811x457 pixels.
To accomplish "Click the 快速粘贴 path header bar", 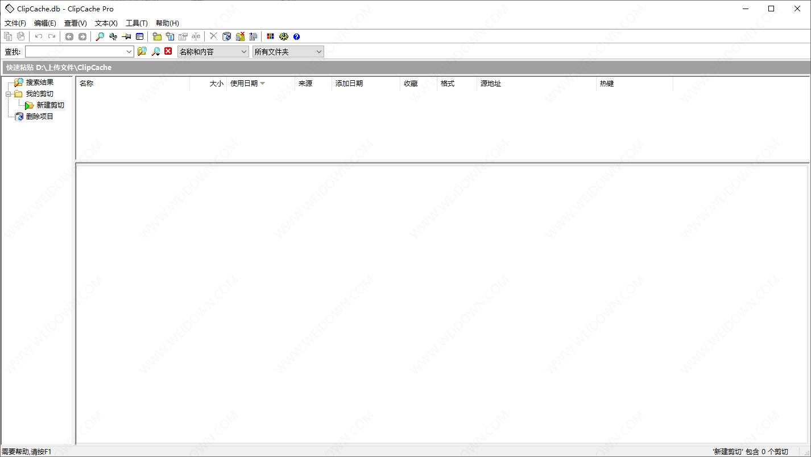I will pyautogui.click(x=406, y=67).
